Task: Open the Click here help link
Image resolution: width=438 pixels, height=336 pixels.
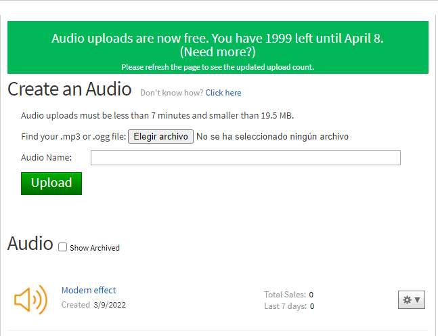Action: (x=223, y=93)
